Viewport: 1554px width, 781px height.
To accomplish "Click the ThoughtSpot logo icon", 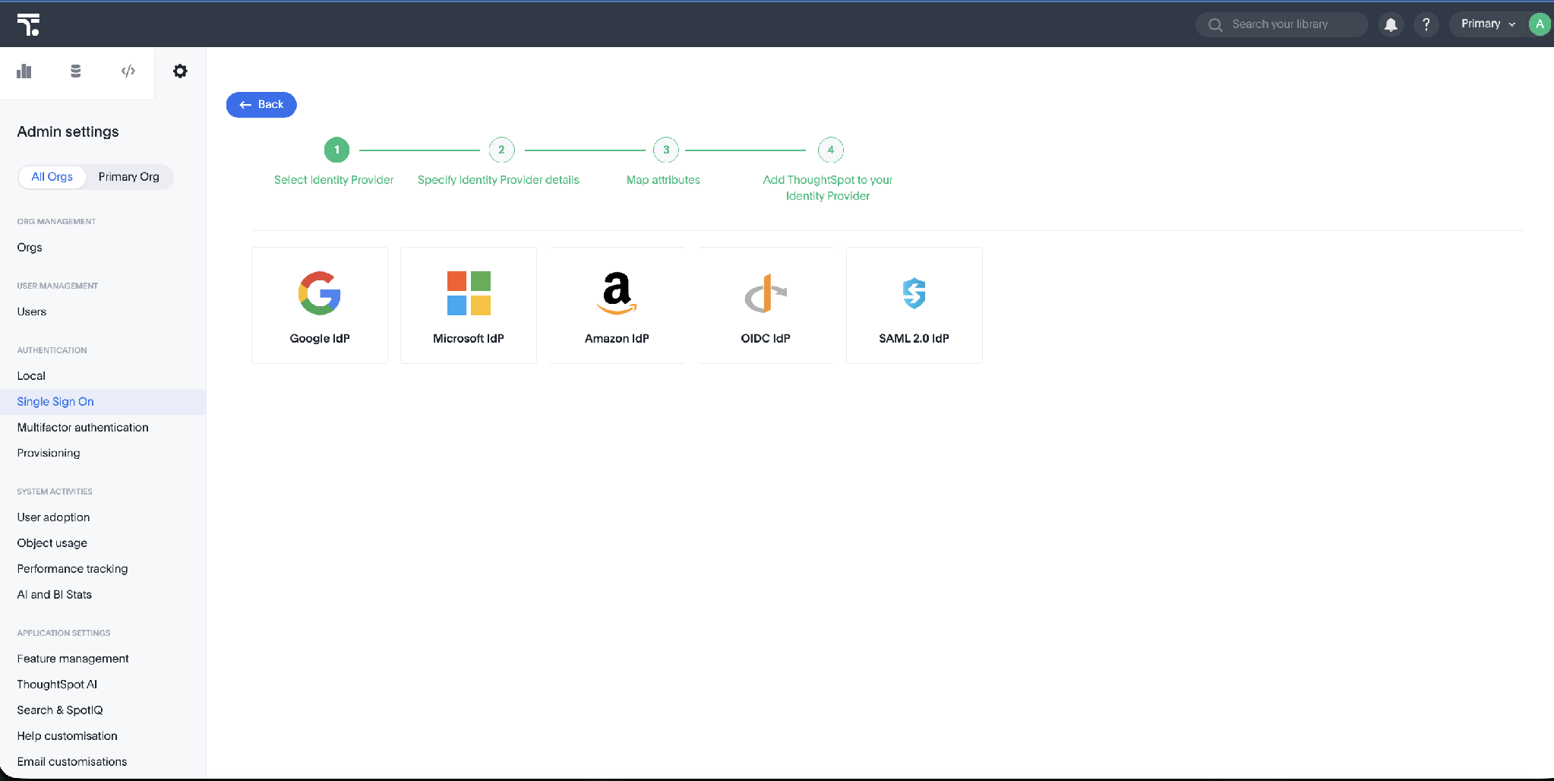I will pyautogui.click(x=28, y=24).
